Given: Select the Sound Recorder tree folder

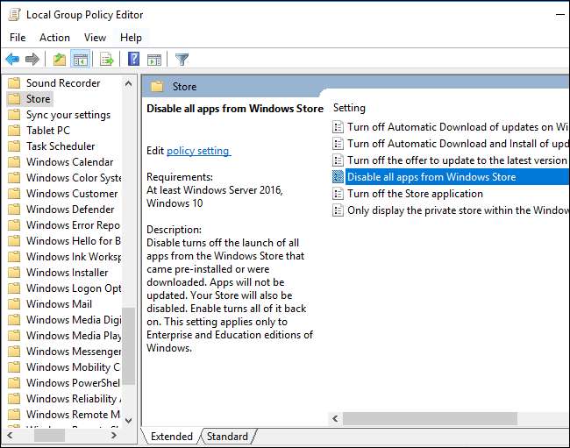Looking at the screenshot, I should click(x=63, y=83).
